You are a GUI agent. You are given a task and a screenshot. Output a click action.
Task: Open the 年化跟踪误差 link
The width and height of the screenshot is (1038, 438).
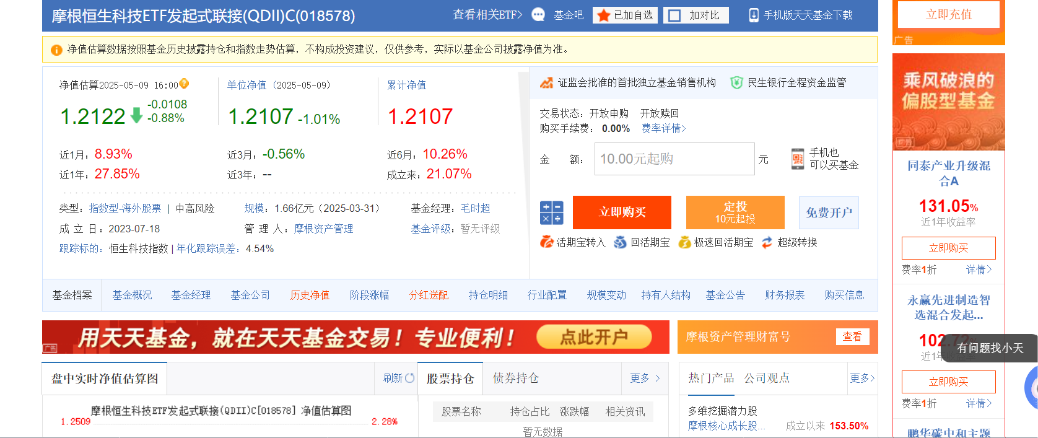[206, 248]
